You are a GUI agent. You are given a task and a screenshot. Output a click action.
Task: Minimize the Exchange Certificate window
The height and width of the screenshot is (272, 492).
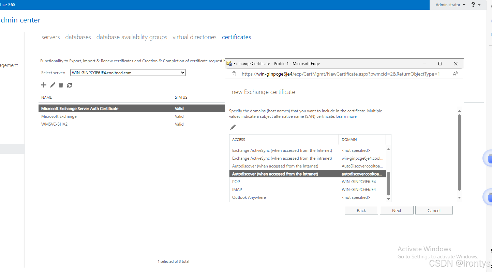tap(424, 64)
